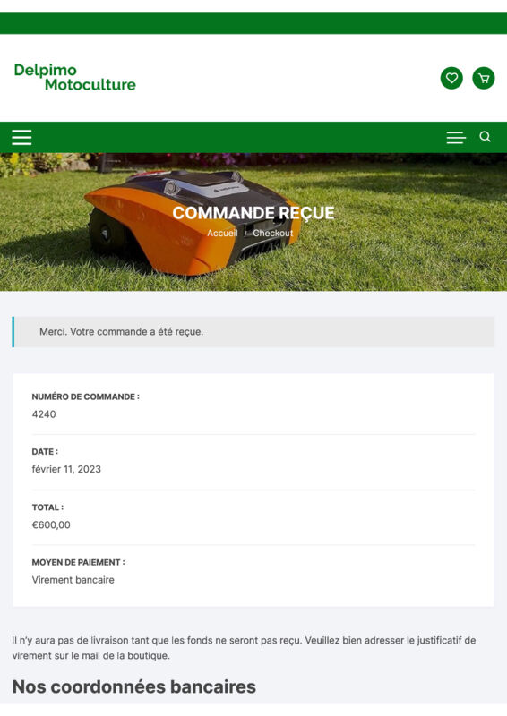Open the left hamburger menu
The width and height of the screenshot is (507, 716).
(21, 137)
